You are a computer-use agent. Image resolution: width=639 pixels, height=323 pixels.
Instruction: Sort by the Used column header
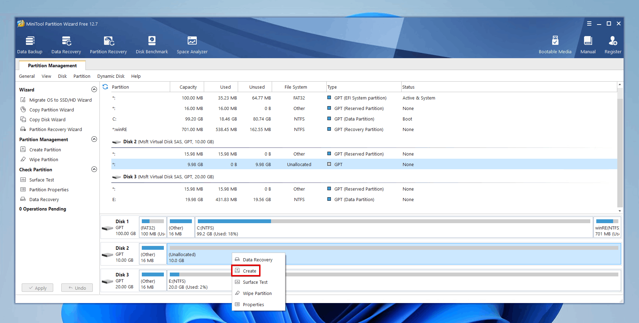(x=221, y=87)
